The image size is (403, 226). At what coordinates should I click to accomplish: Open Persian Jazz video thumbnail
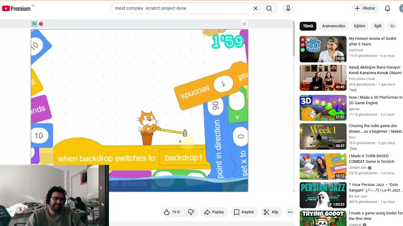coord(323,195)
